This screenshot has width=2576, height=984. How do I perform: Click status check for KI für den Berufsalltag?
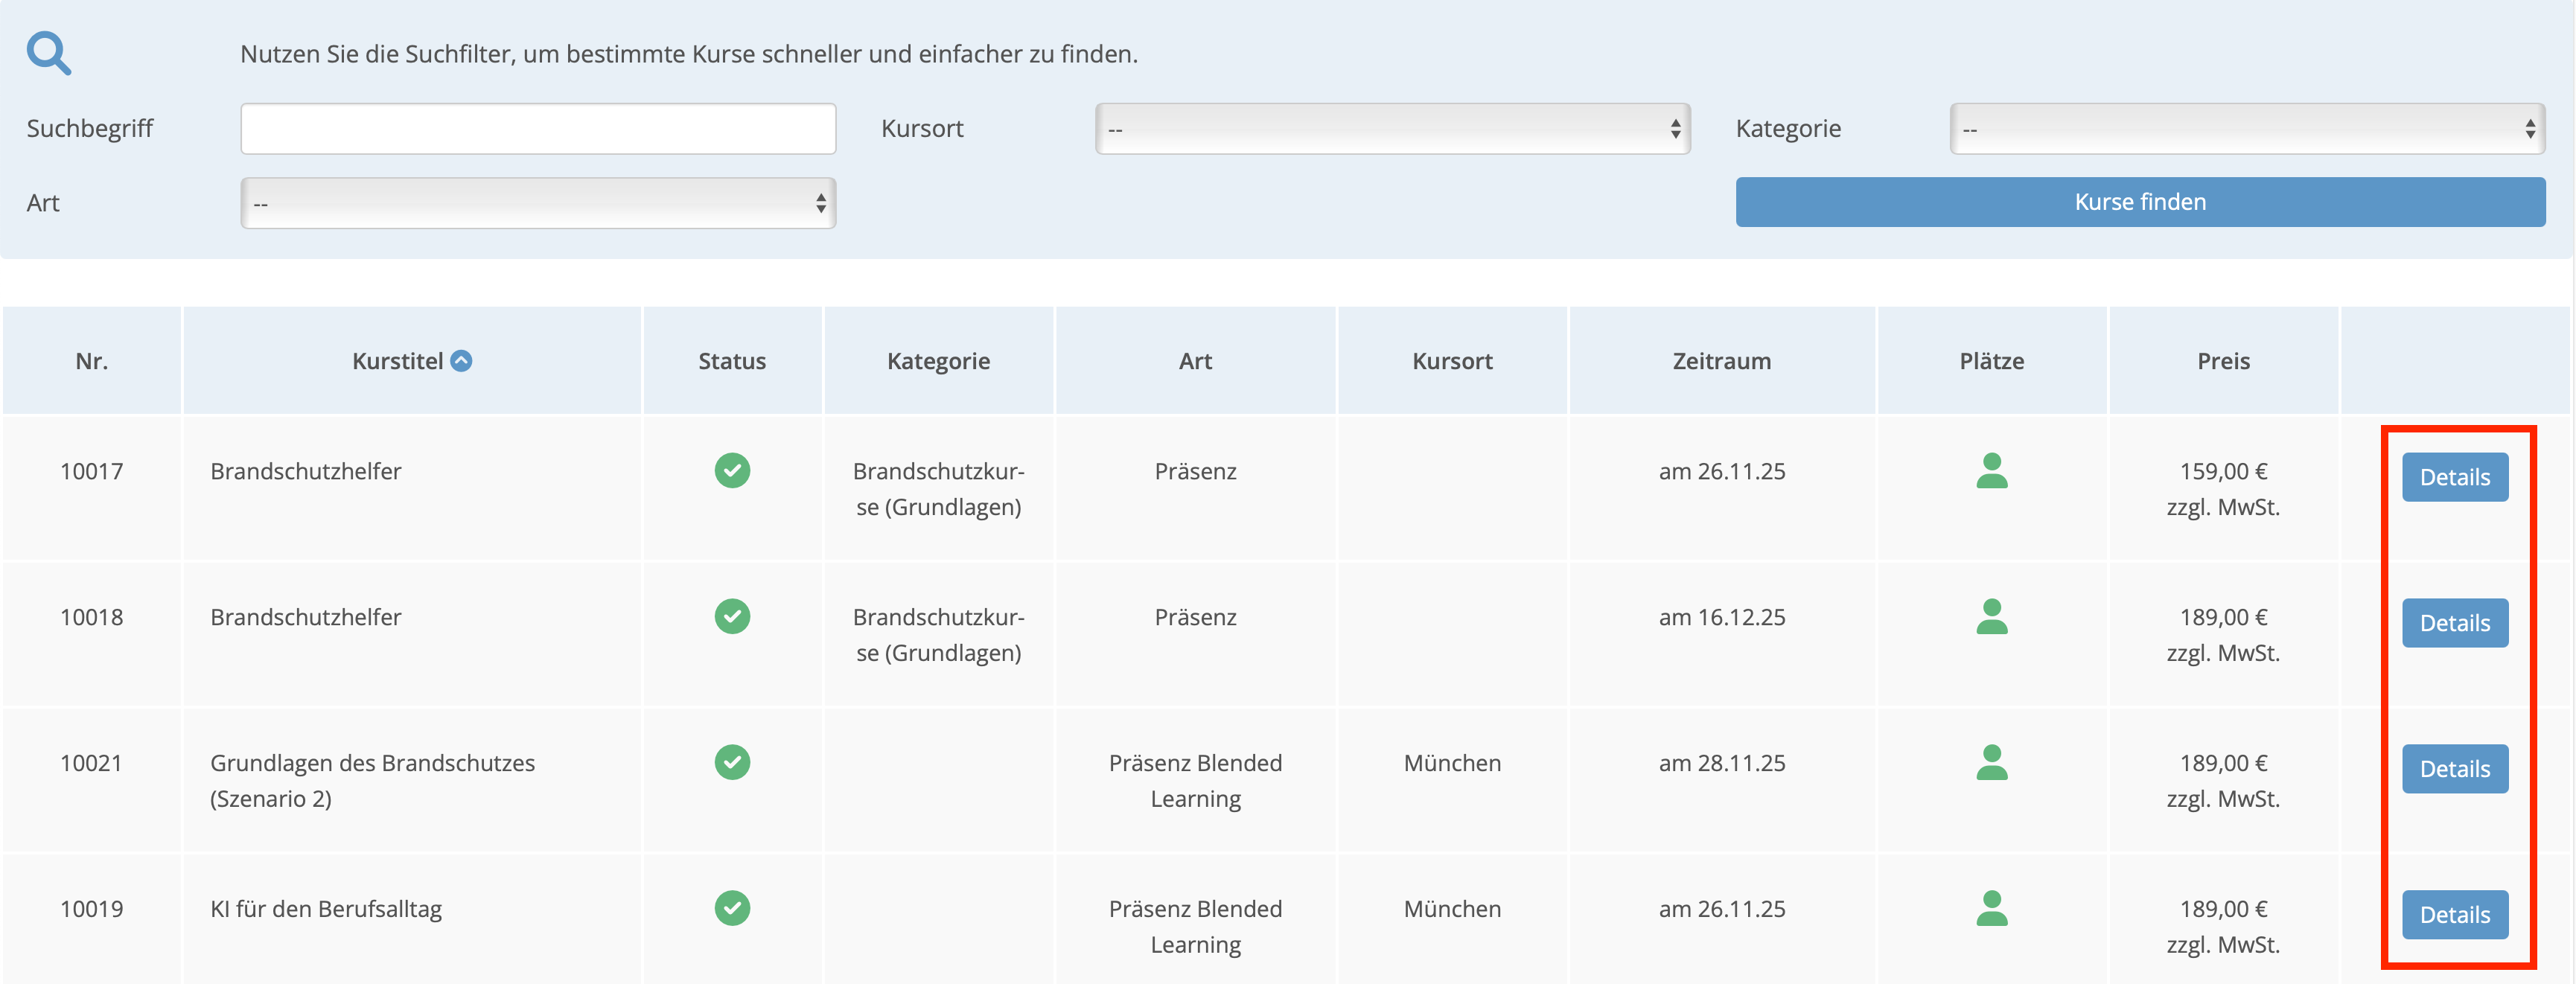(x=733, y=908)
